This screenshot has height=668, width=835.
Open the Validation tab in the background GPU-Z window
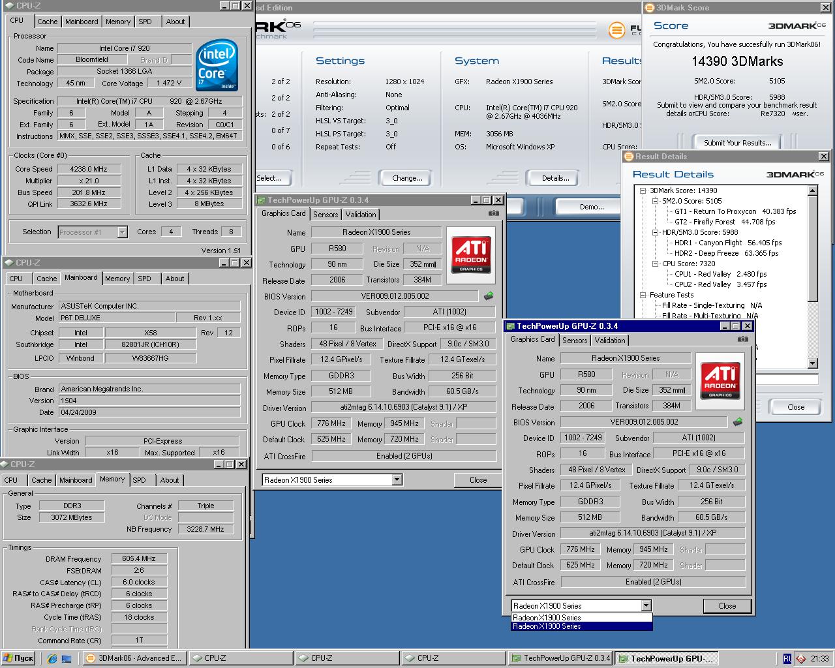point(361,214)
